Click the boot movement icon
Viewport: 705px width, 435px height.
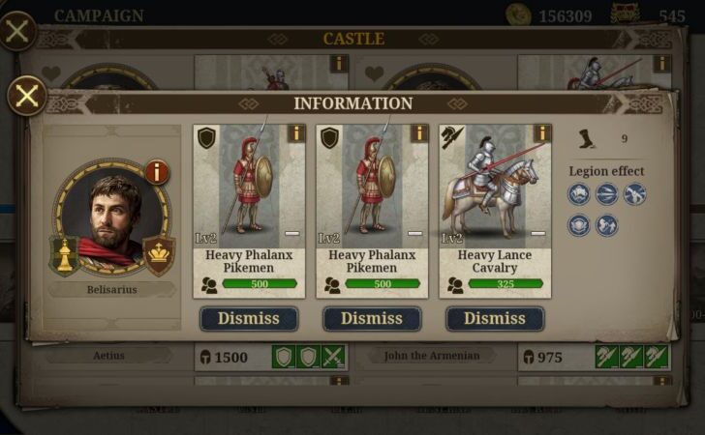pos(586,138)
